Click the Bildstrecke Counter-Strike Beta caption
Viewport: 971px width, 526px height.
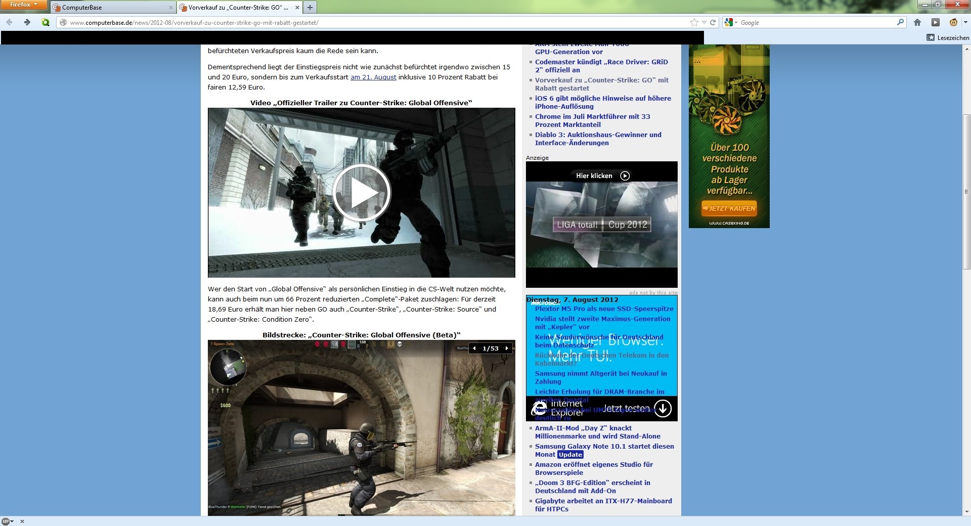361,335
